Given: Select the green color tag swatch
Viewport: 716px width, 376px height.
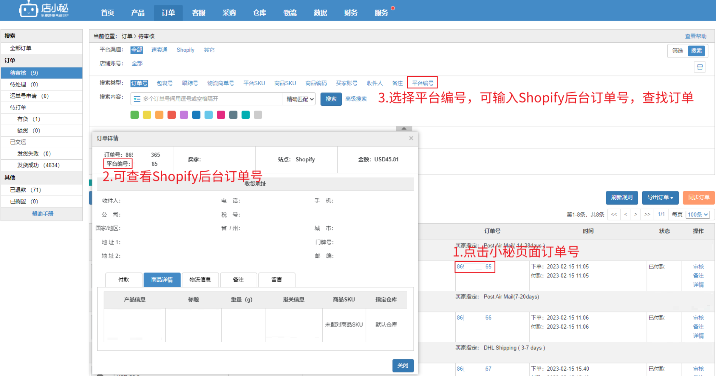Looking at the screenshot, I should point(134,115).
